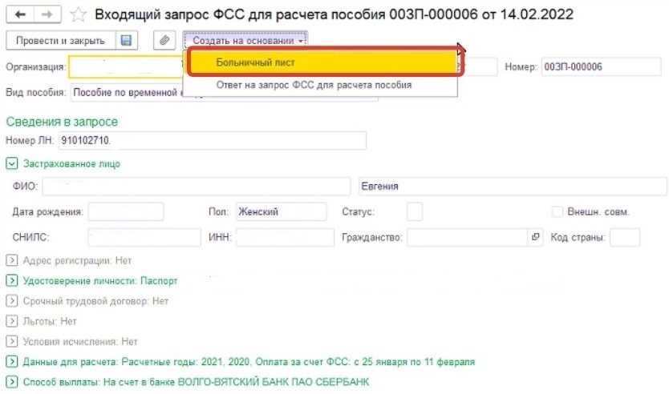Click the Номер ЛН input field
This screenshot has height=394, width=669.
coord(212,142)
